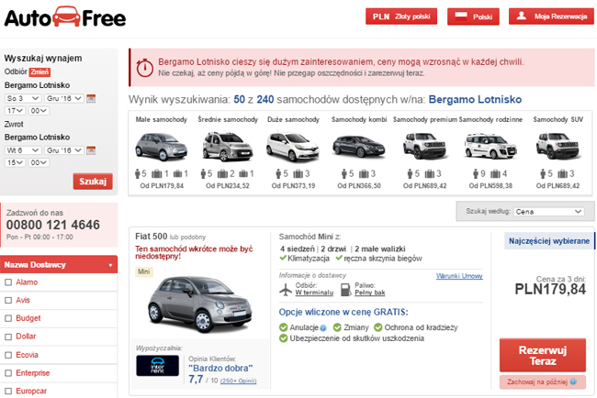Select the Duże samochody car icon
Image resolution: width=597 pixels, height=398 pixels.
tap(293, 145)
